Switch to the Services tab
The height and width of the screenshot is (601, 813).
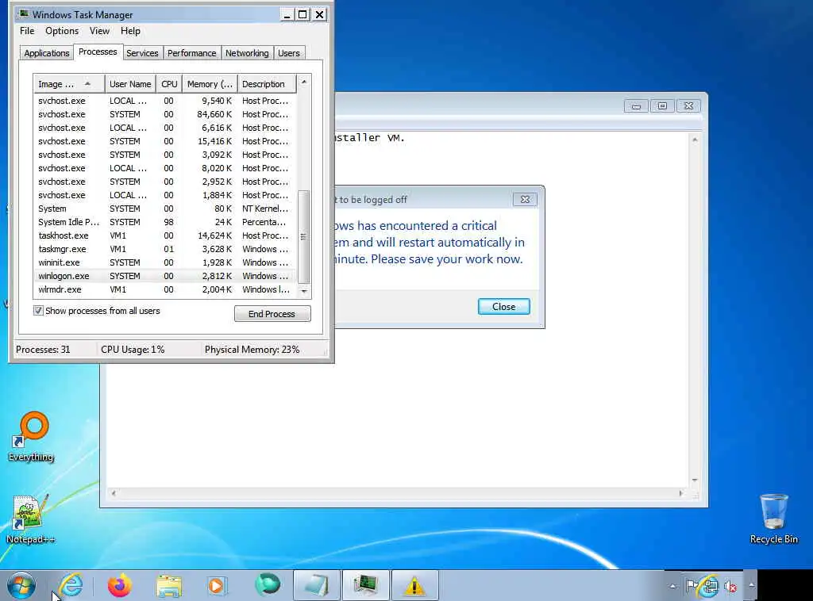142,53
